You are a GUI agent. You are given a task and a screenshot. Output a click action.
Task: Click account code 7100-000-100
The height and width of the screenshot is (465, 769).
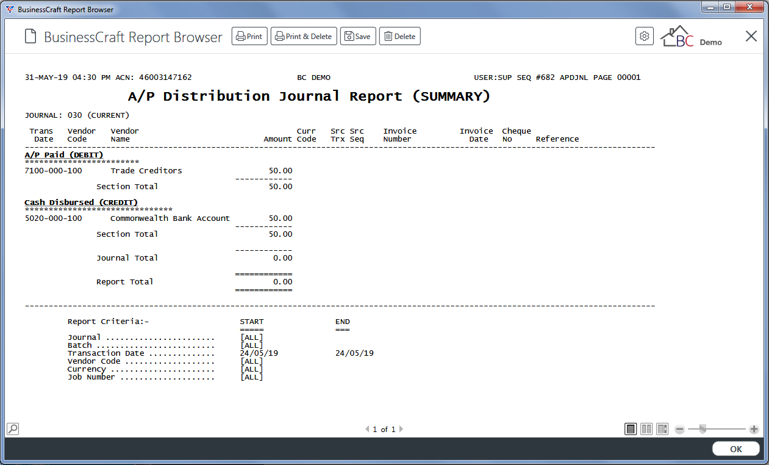[53, 171]
